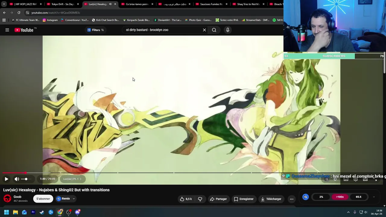The width and height of the screenshot is (386, 217).
Task: Click the Partager share button
Action: click(218, 199)
